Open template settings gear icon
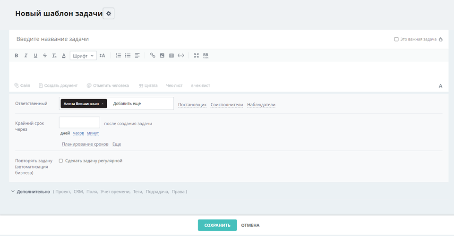 109,14
